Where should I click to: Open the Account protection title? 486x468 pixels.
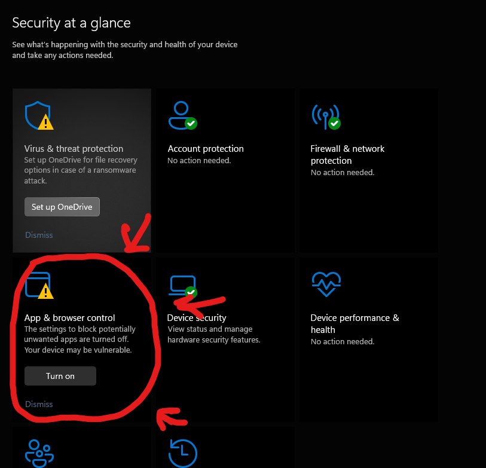coord(206,149)
